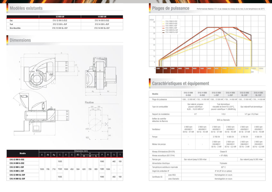The height and width of the screenshot is (192, 272).
Task: Click the "Rapport de modulation" row label
Action: point(161,114)
